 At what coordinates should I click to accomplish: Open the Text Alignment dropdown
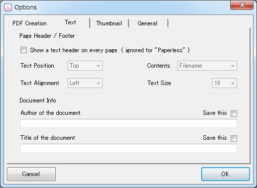click(85, 83)
